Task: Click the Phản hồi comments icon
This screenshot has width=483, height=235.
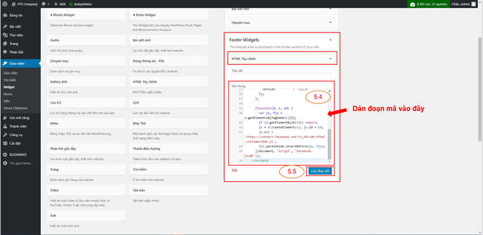Action: (x=5, y=52)
